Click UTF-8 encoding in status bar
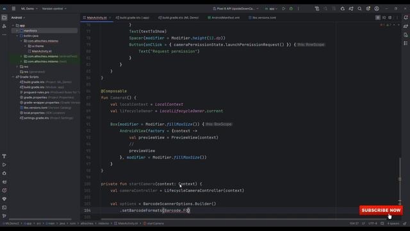Screen dimensions: 410x231 tap(373, 224)
